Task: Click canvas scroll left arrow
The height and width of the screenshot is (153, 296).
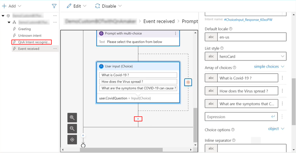Action: 62,150
